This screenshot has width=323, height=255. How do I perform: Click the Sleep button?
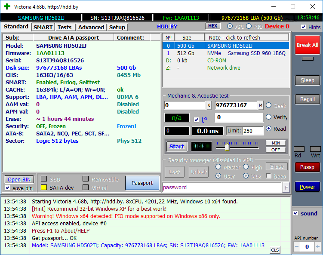click(x=308, y=80)
